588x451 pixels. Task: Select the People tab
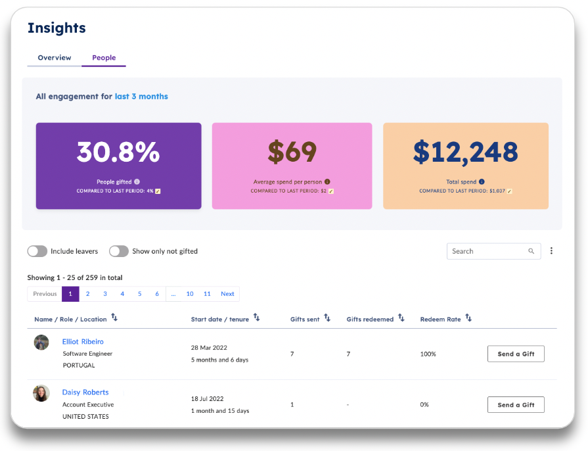tap(104, 58)
